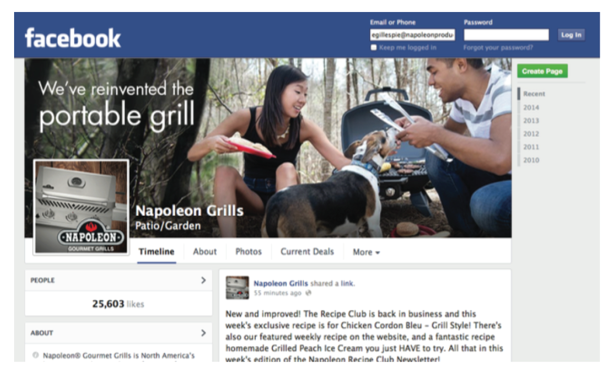This screenshot has height=381, width=613.
Task: Switch to the About tab
Action: [x=205, y=252]
